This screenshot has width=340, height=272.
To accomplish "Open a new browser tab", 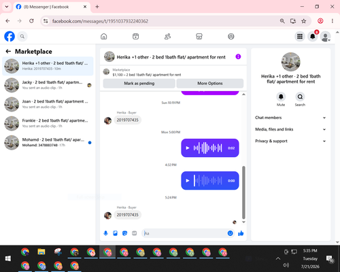I will [97, 7].
